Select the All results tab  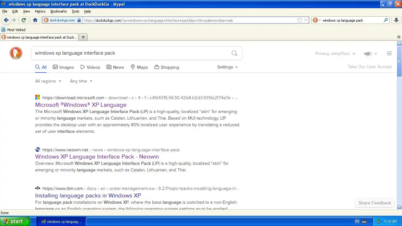[41, 67]
